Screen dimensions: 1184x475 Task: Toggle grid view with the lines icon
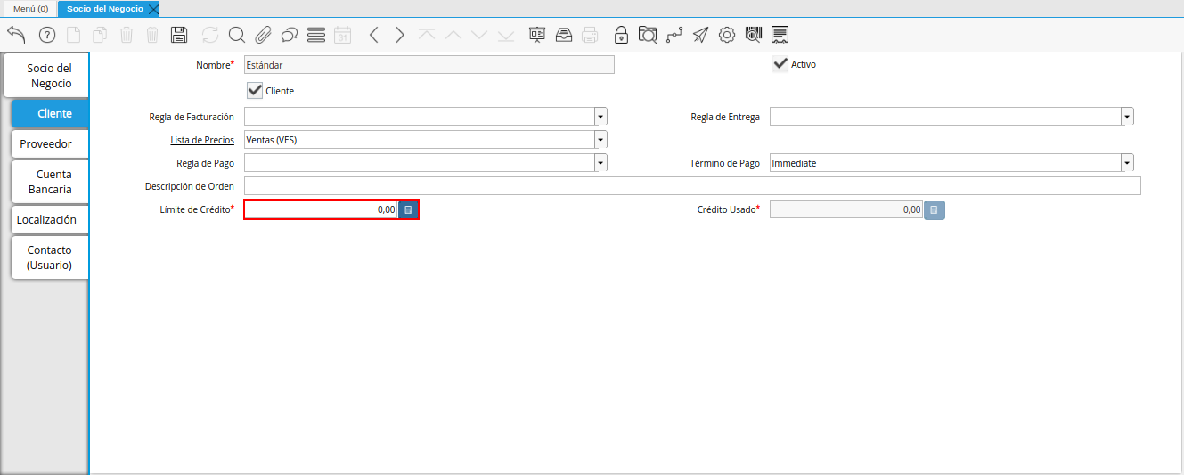[x=315, y=35]
